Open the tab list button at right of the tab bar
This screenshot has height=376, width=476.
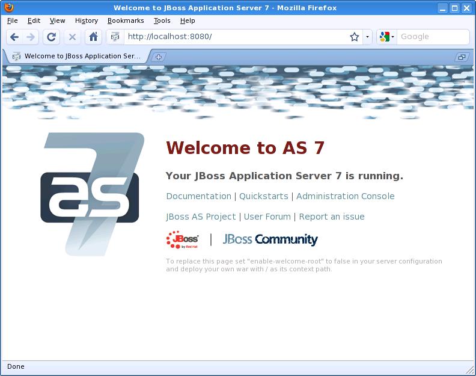pos(462,57)
